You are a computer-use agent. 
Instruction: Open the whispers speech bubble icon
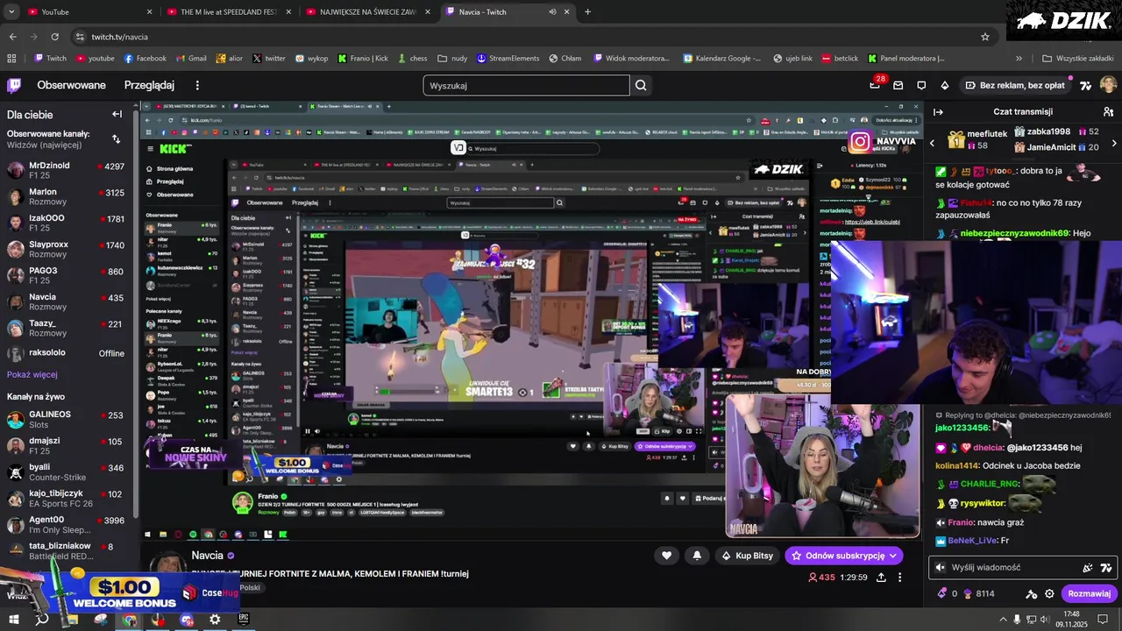pyautogui.click(x=921, y=85)
